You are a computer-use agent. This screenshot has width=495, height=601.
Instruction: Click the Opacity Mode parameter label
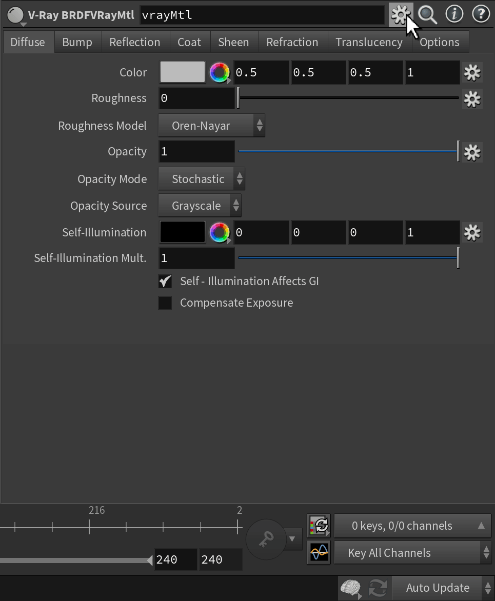pos(112,179)
